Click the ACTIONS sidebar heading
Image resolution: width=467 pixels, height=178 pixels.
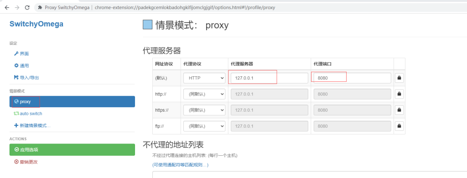(x=18, y=139)
